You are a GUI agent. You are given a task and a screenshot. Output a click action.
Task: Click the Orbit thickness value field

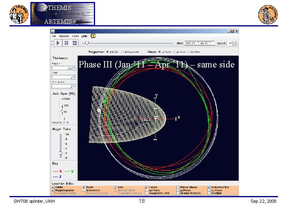pos(62,77)
